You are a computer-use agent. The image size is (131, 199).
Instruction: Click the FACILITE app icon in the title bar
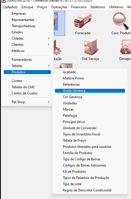point(3,1)
